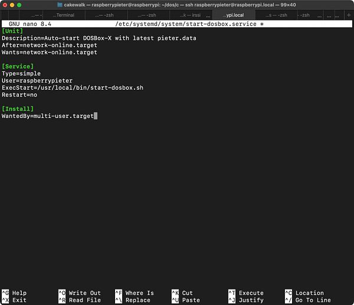Click the folder proxy icon in title bar

pos(60,5)
